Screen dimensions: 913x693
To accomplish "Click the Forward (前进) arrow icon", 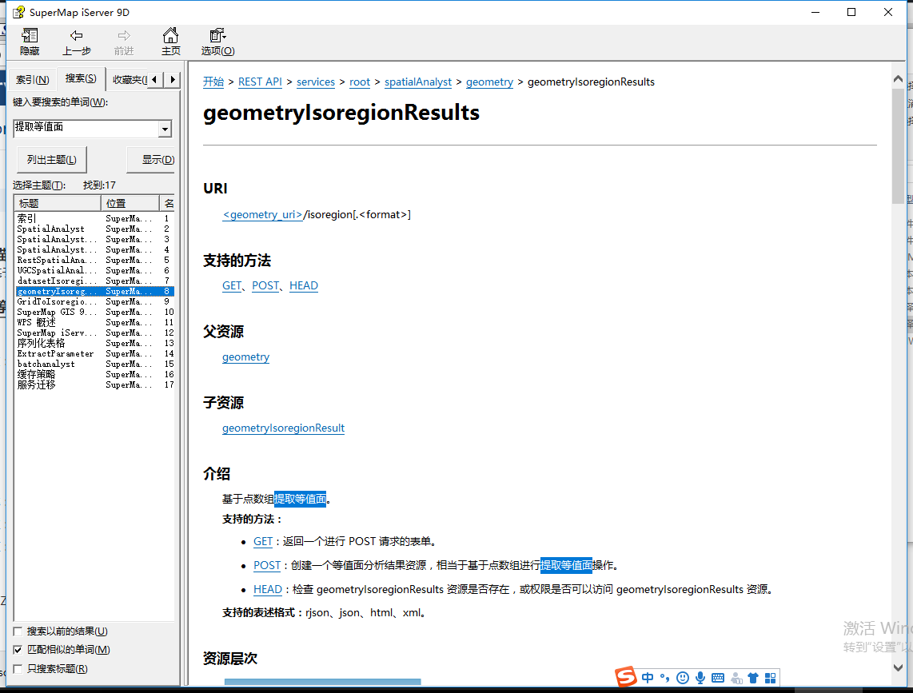I will pyautogui.click(x=123, y=35).
